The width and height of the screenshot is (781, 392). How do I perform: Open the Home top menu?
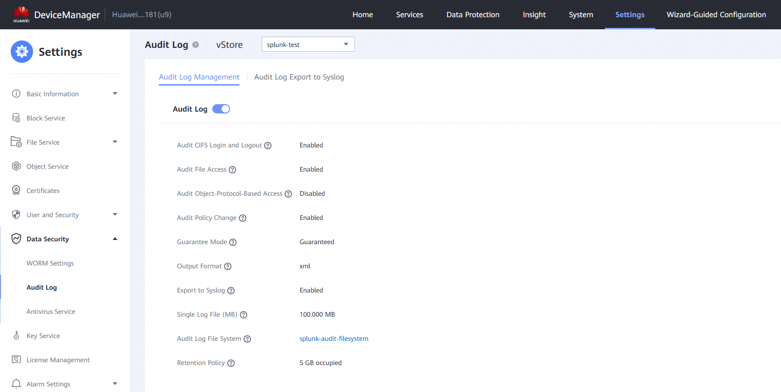[363, 14]
